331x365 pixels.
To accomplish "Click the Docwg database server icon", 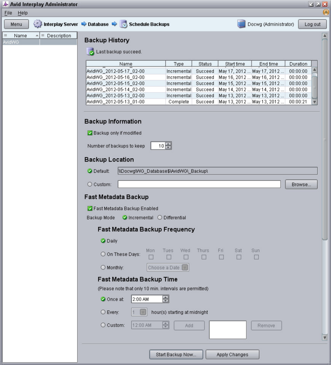I will click(241, 24).
